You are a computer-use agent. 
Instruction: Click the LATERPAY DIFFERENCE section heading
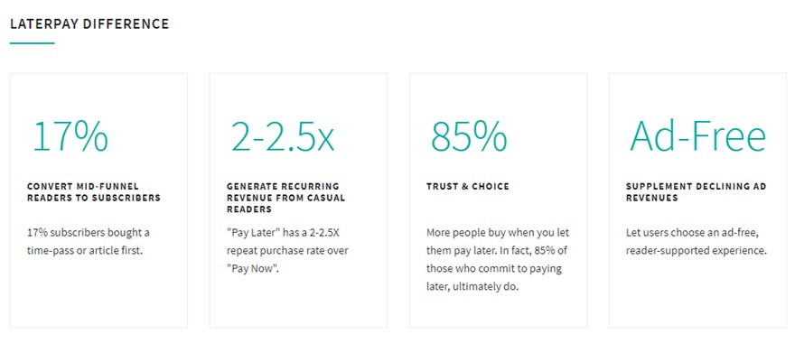(x=89, y=23)
